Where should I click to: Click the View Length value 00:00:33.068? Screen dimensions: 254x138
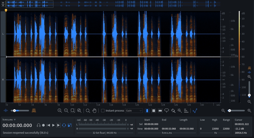[x=187, y=129]
